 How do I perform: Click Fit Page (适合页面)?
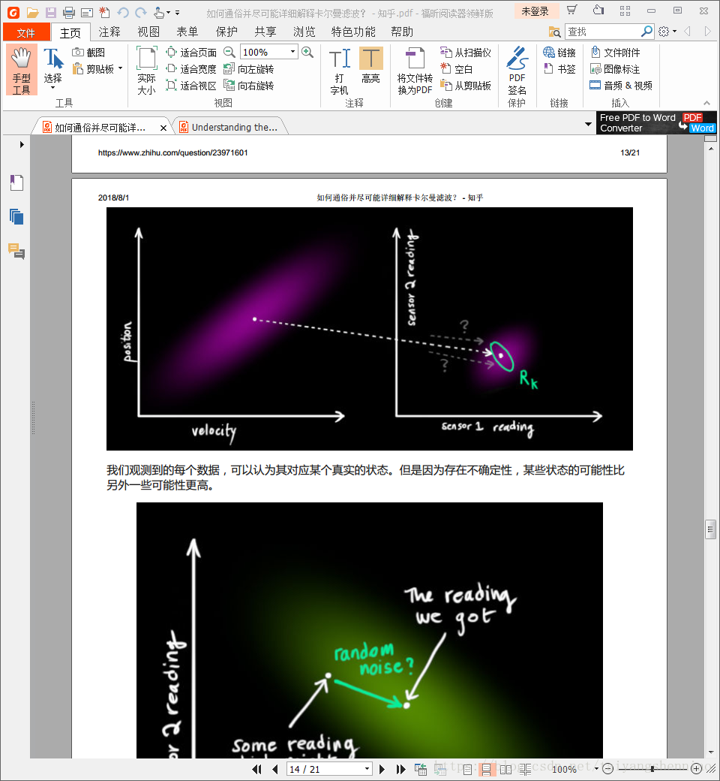[x=191, y=53]
